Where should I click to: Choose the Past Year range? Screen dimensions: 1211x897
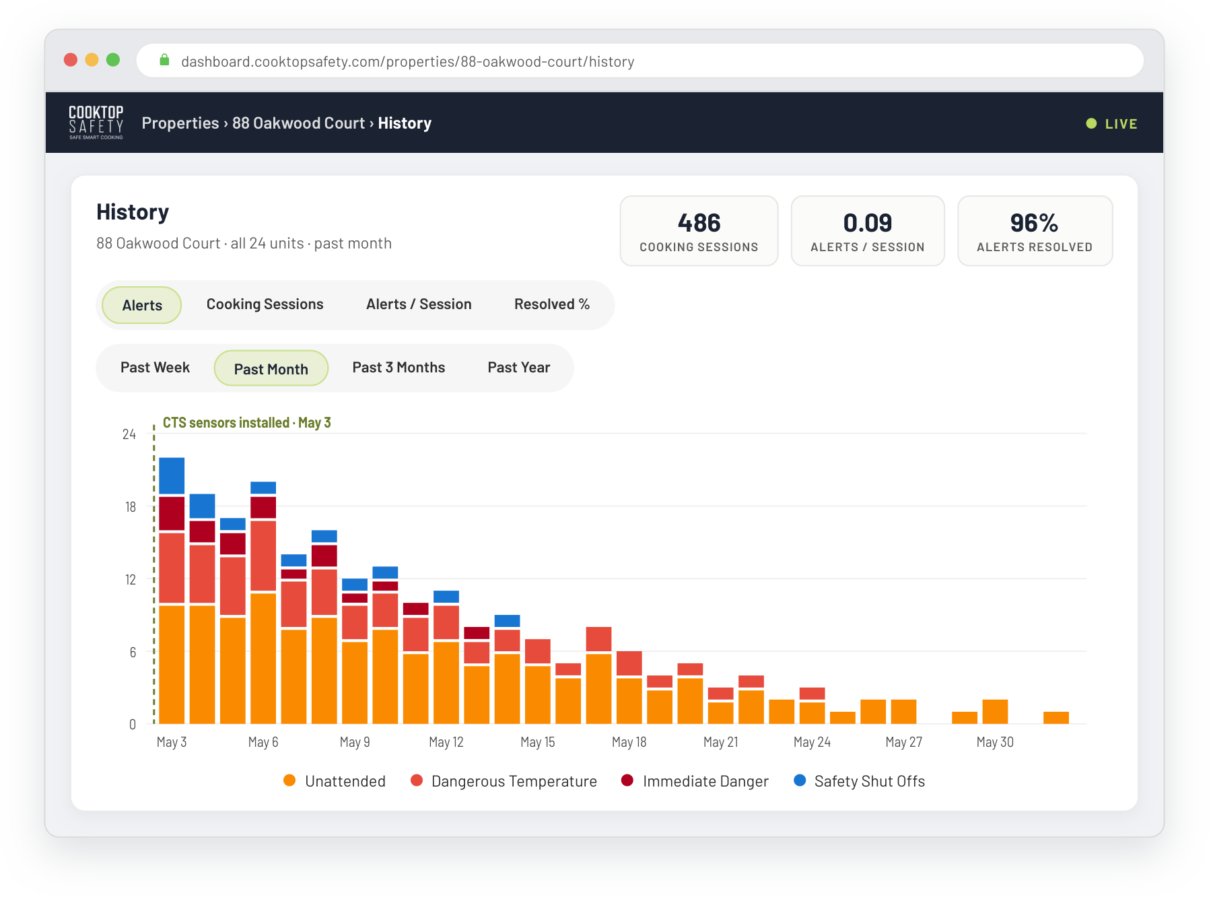pyautogui.click(x=519, y=368)
